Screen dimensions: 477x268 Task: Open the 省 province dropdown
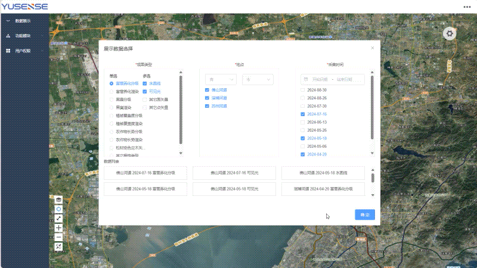tap(221, 79)
